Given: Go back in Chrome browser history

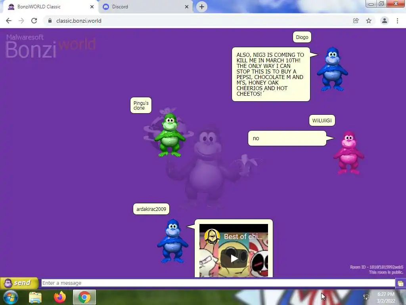Looking at the screenshot, I should (9, 21).
